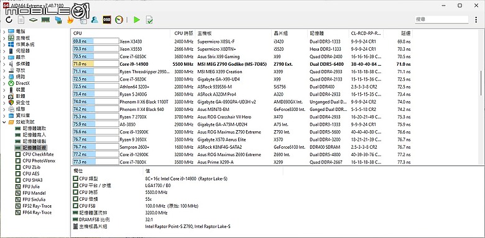Click the monitor diagnostics toolbar icon

click(x=58, y=20)
